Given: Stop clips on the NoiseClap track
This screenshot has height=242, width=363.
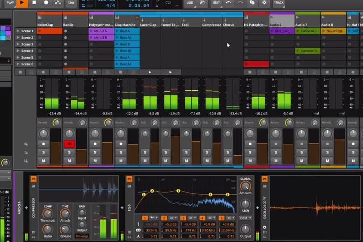Looking at the screenshot, I should coord(44,72).
